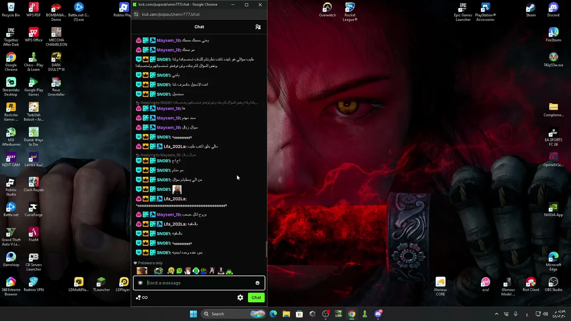
Task: Select Riot Client desktop icon
Action: [x=531, y=284]
